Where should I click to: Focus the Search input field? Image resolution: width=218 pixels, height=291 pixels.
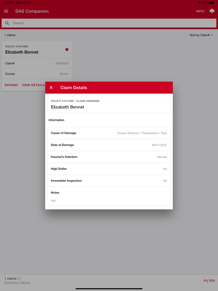tap(109, 23)
